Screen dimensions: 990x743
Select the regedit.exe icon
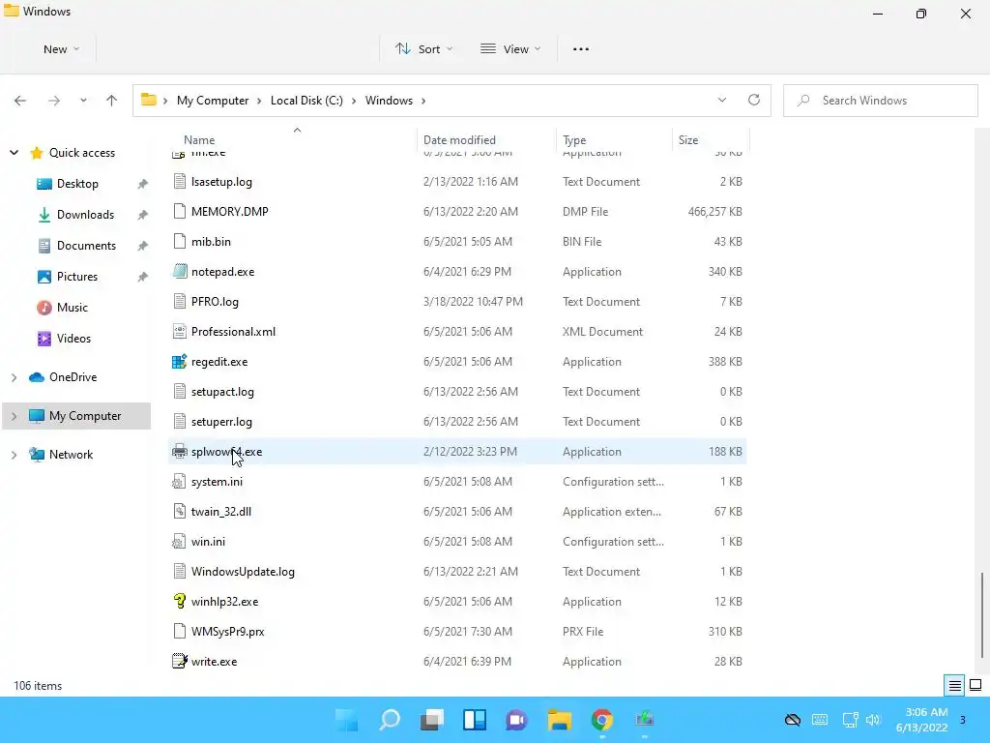point(179,362)
